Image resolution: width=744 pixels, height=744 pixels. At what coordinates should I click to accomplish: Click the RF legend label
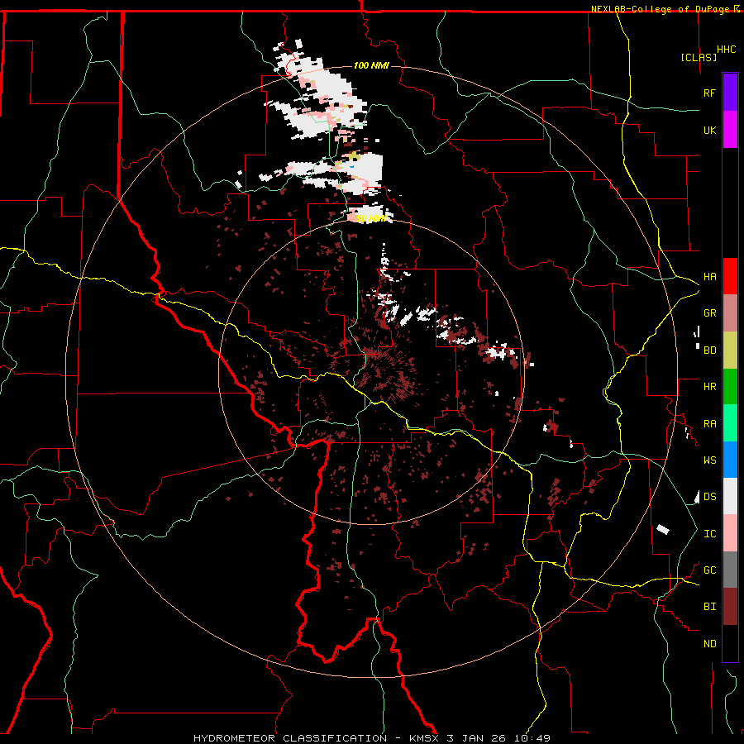coord(709,93)
